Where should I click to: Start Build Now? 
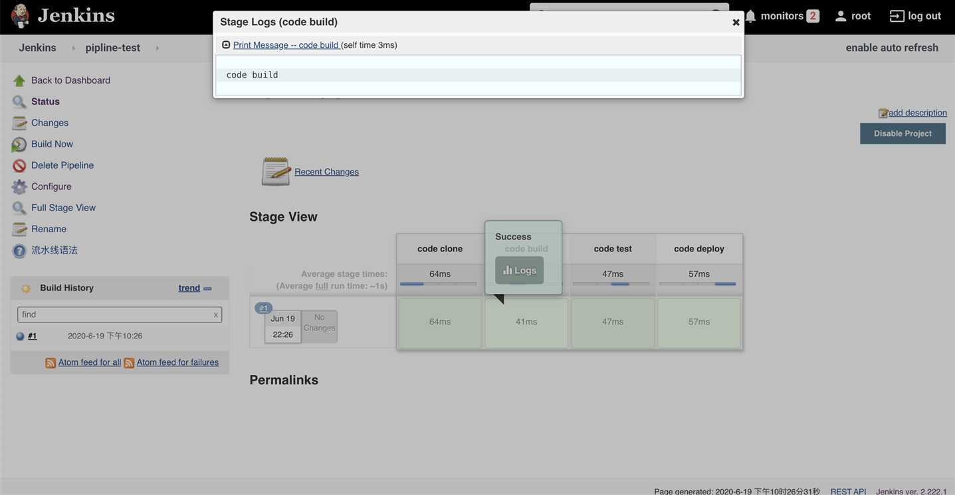pyautogui.click(x=52, y=144)
